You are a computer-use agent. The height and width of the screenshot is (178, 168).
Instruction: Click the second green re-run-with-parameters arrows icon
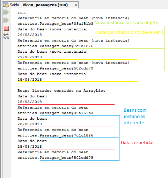pos(6,20)
